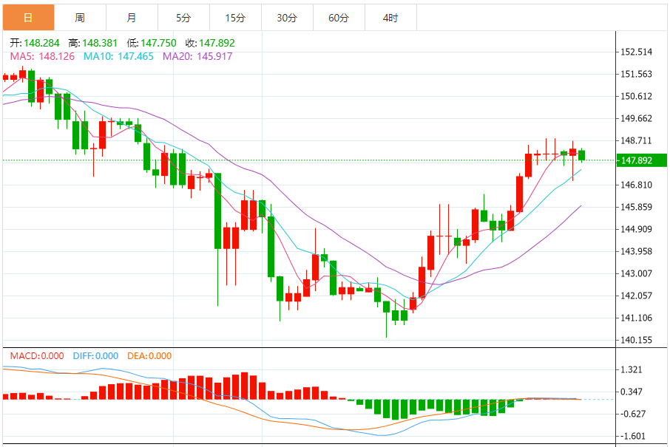Click the current price tag 147.892
This screenshot has height=447, width=670.
tap(641, 160)
